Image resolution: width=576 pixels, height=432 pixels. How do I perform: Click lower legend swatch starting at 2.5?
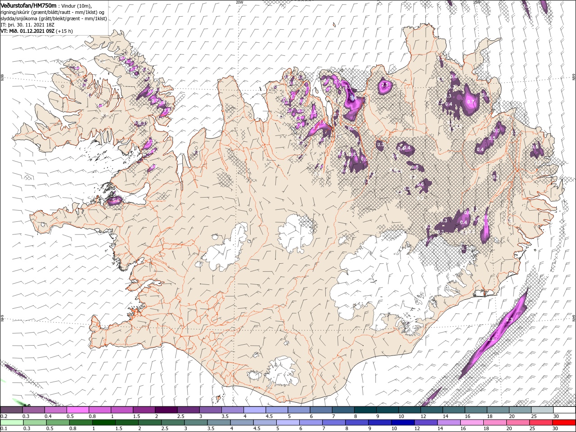[x=174, y=423]
